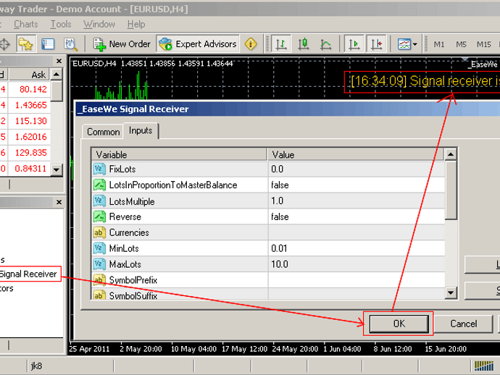Switch to the M15 timeframe
The width and height of the screenshot is (500, 375).
tap(484, 44)
